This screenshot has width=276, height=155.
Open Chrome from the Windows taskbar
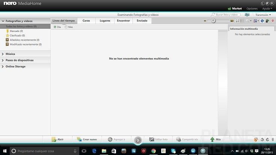[x=153, y=151]
